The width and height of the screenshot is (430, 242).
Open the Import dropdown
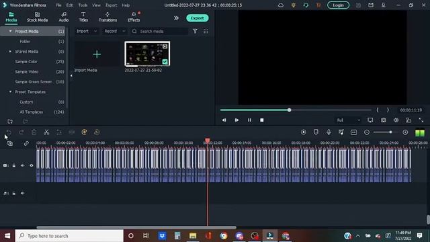tap(87, 32)
